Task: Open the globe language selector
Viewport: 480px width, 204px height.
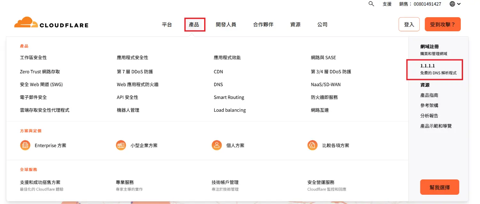Action: pos(455,4)
